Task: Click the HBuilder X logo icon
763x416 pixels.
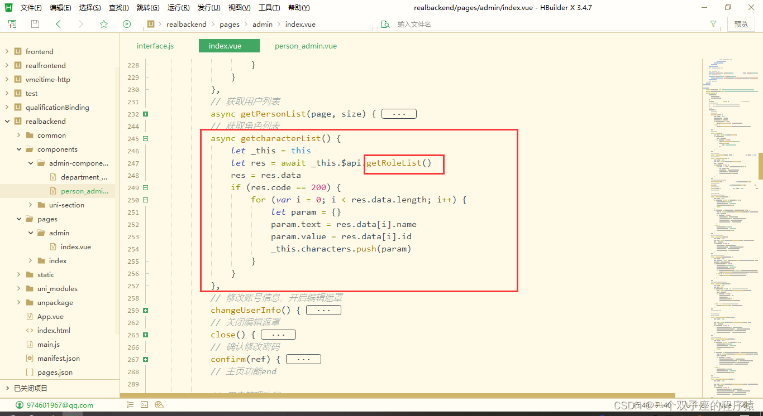Action: coord(8,7)
